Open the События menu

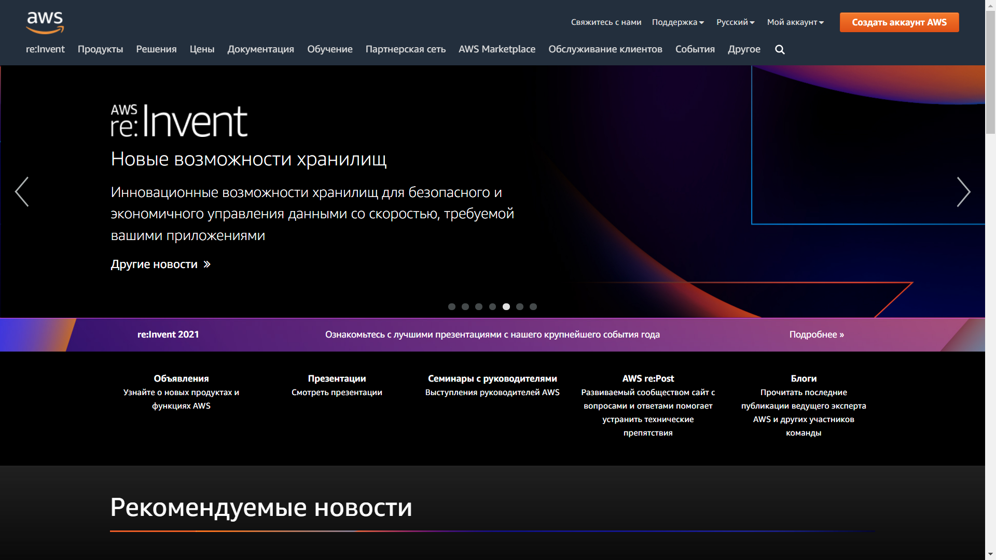(695, 49)
